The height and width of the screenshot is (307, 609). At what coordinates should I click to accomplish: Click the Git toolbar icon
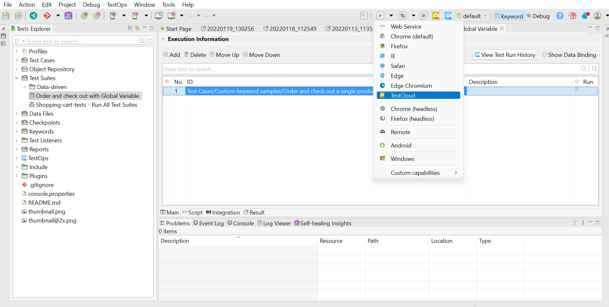tap(47, 16)
